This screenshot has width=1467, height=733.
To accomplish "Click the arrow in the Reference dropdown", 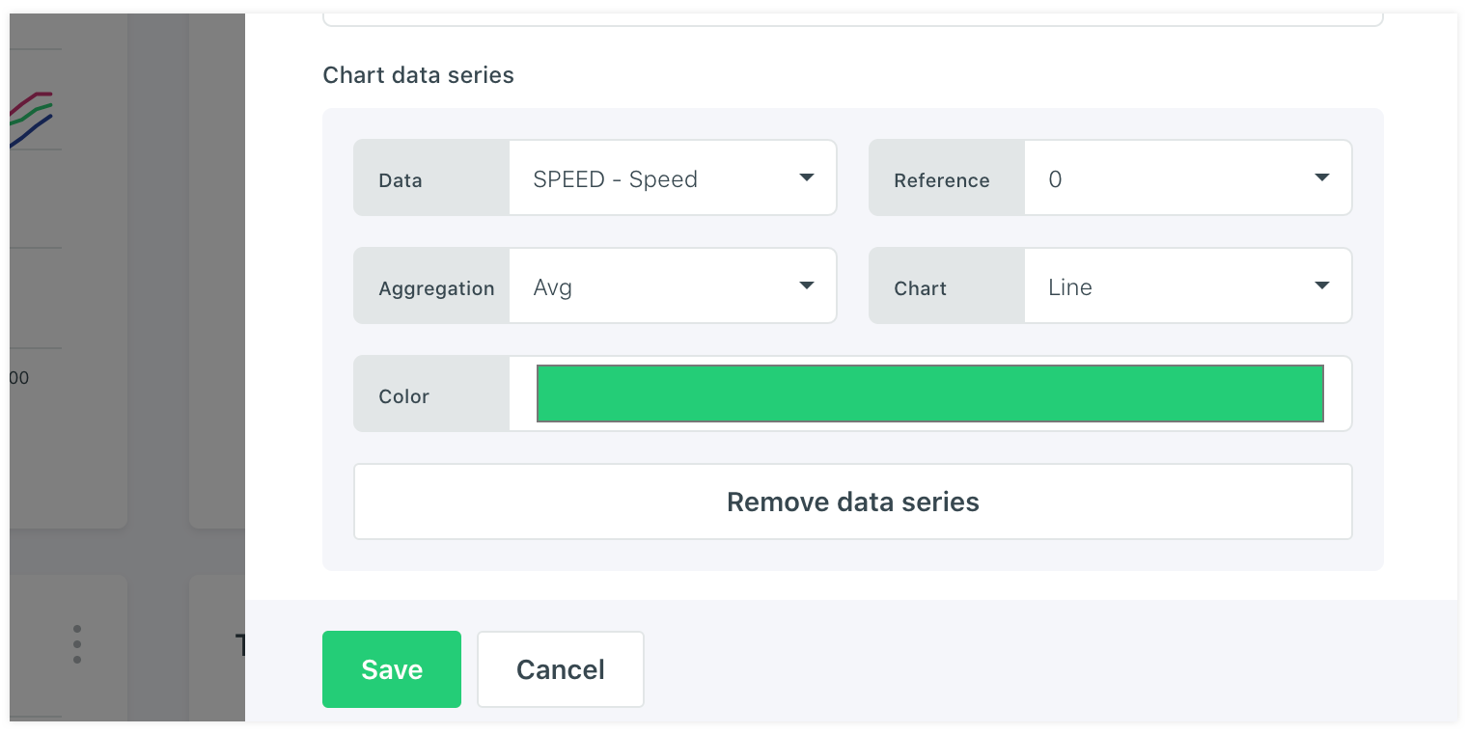I will 1322,178.
